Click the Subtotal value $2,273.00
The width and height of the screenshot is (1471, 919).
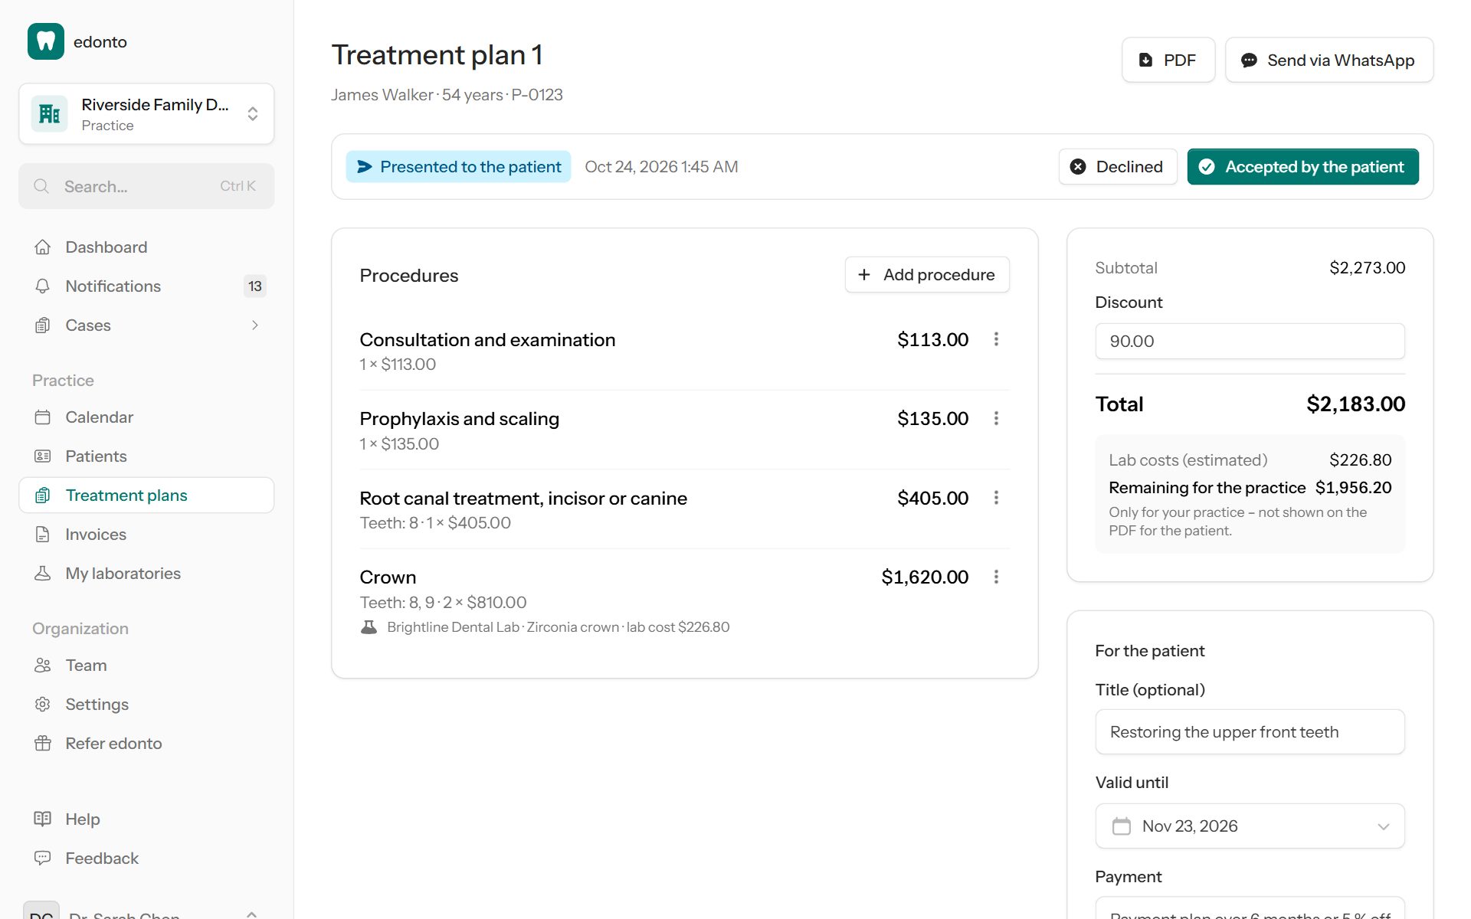[1367, 267]
